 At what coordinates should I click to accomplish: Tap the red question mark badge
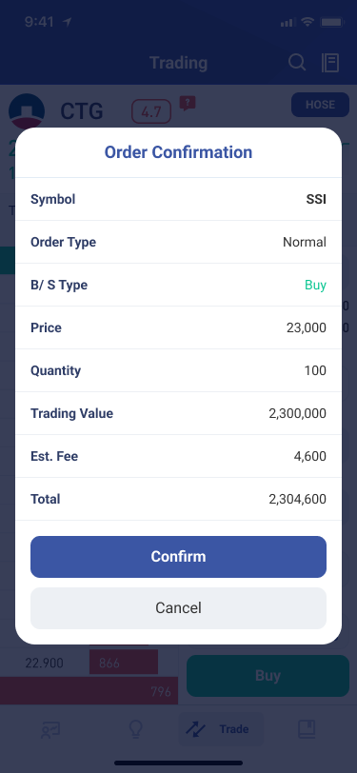188,103
